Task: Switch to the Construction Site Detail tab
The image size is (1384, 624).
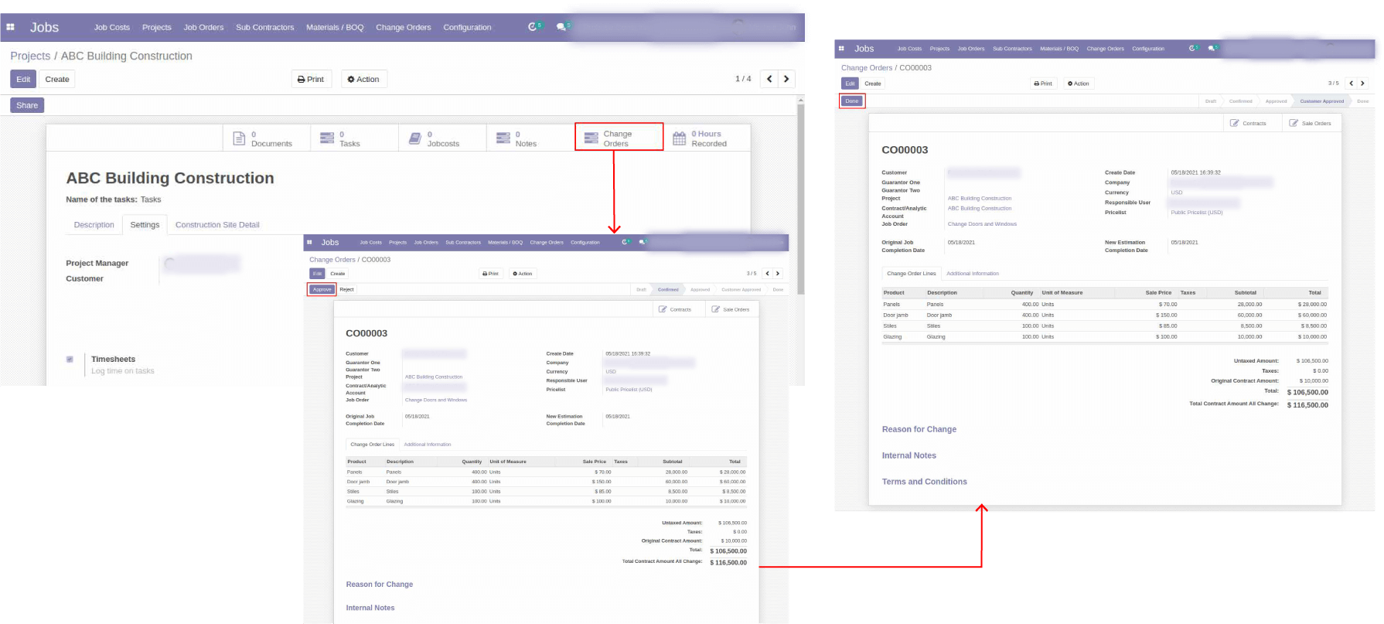Action: point(217,225)
